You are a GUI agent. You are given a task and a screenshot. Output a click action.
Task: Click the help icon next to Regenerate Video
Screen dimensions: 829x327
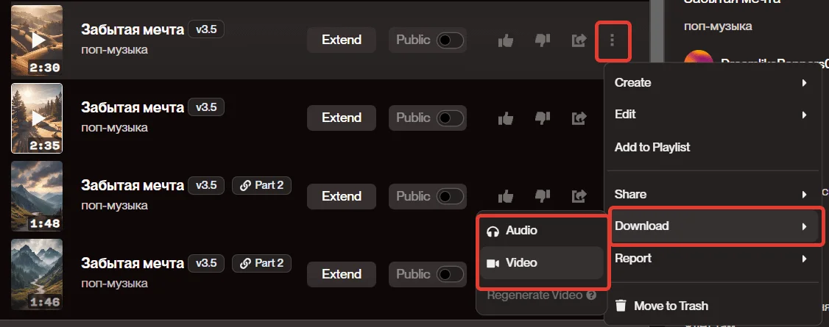591,295
